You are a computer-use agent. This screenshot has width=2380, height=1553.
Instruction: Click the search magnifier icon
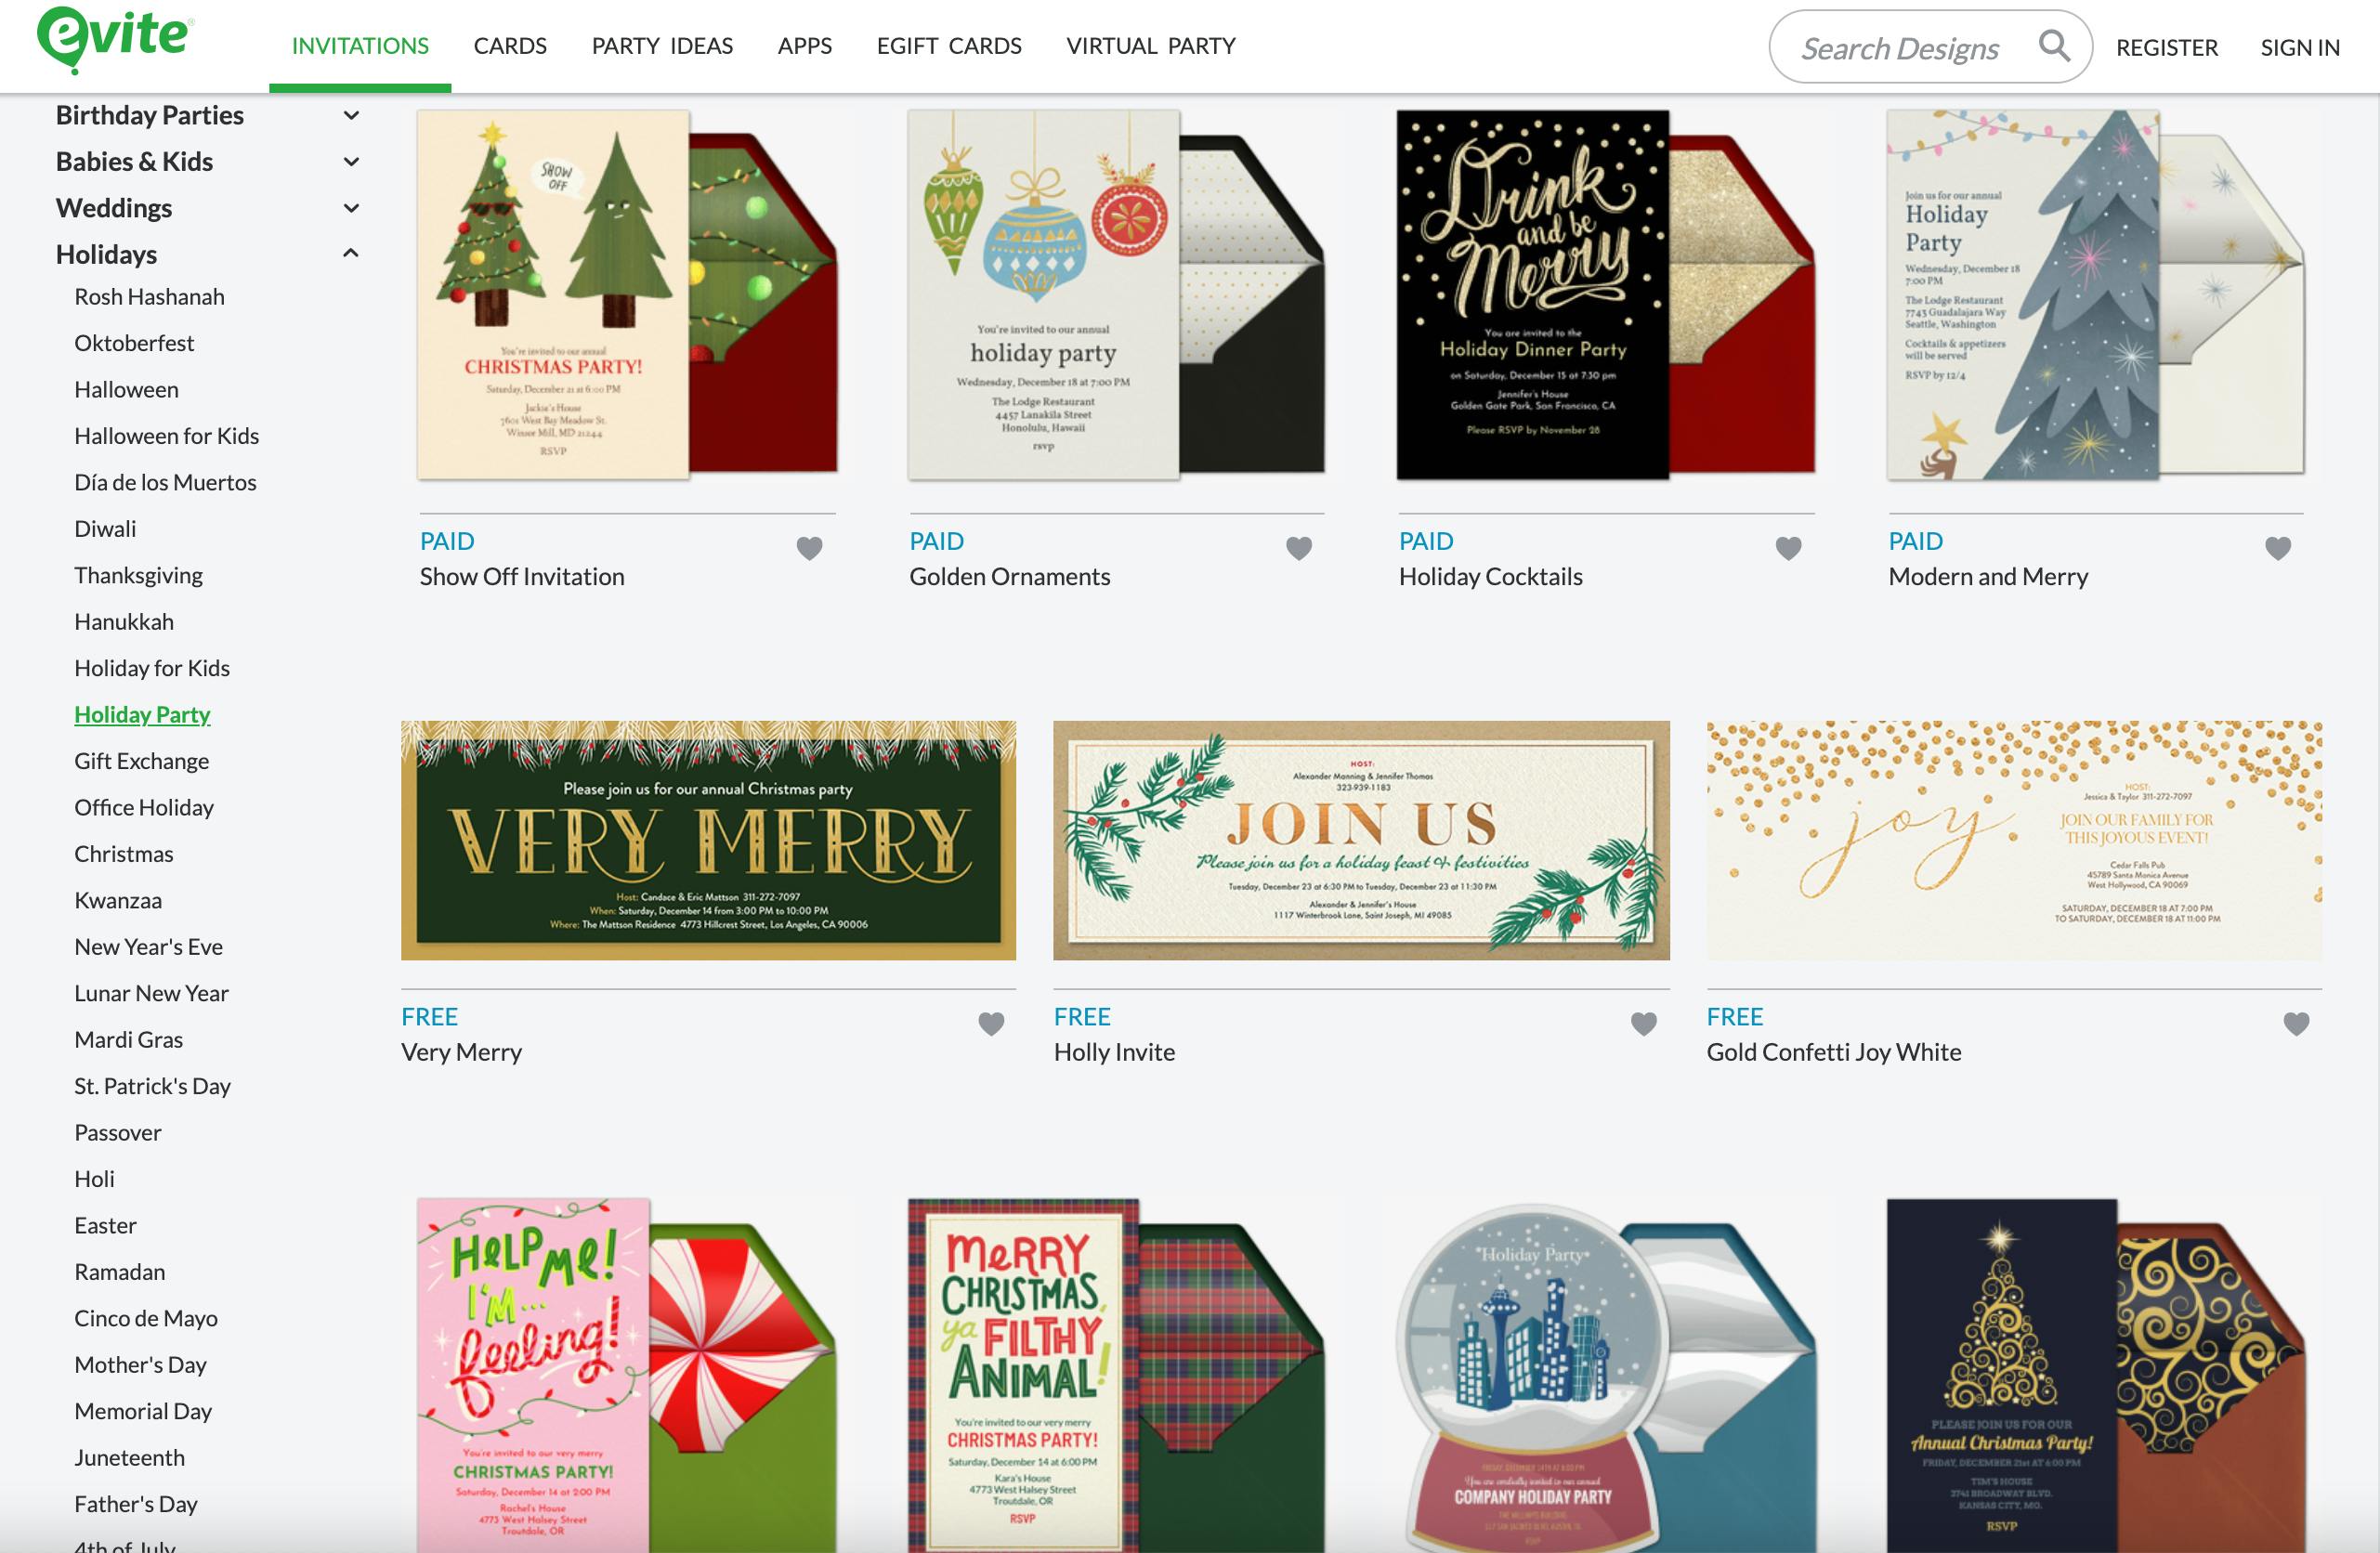point(2054,45)
